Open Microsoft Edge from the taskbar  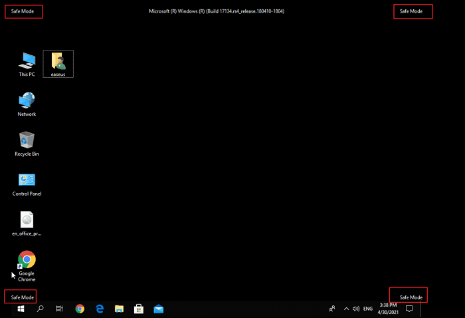point(100,309)
